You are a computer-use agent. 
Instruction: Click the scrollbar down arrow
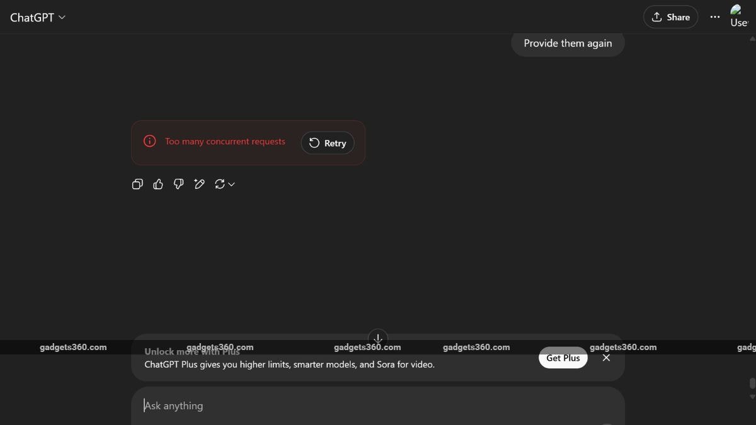(x=752, y=397)
